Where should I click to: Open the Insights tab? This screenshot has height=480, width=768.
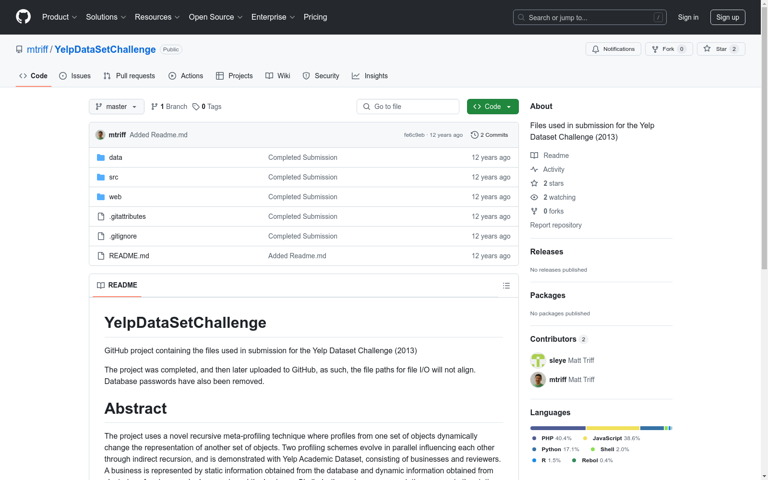[x=370, y=76]
